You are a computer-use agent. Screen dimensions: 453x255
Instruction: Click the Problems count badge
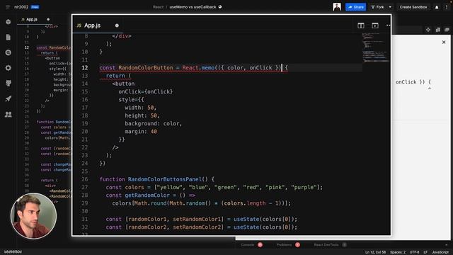click(x=297, y=245)
